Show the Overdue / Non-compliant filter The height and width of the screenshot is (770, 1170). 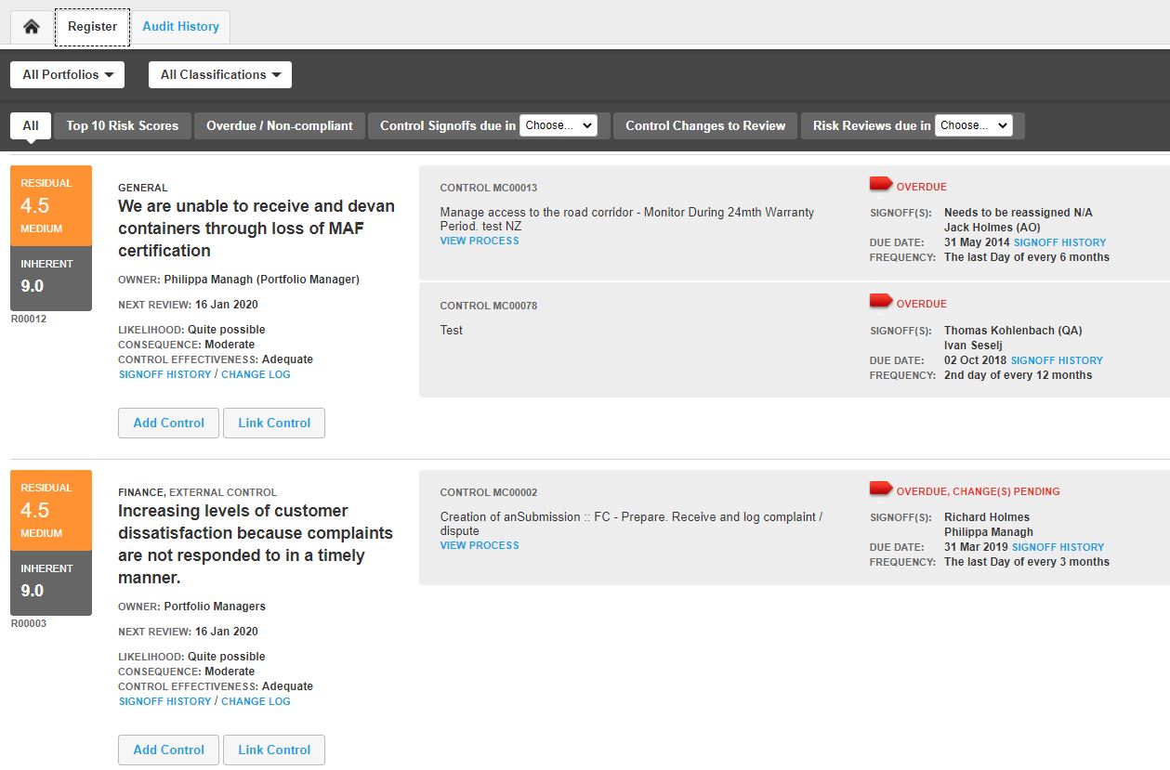click(x=280, y=125)
